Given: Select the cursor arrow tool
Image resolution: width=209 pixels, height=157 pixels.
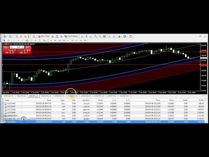Looking at the screenshot, I should point(4,41).
